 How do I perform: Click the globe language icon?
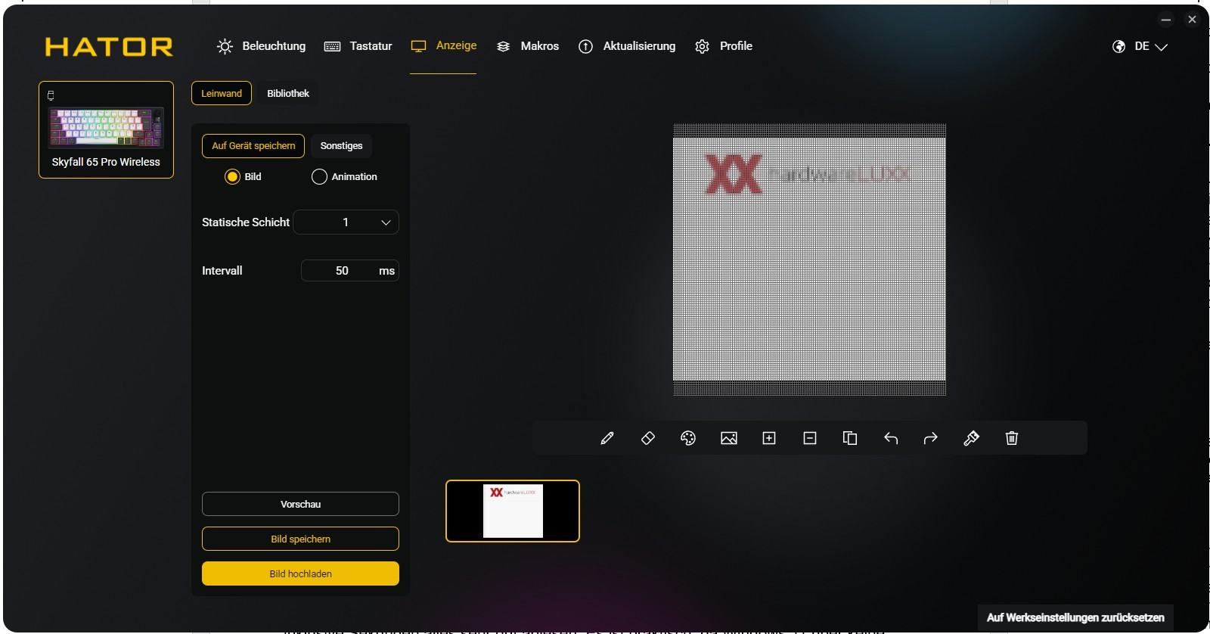coord(1119,47)
